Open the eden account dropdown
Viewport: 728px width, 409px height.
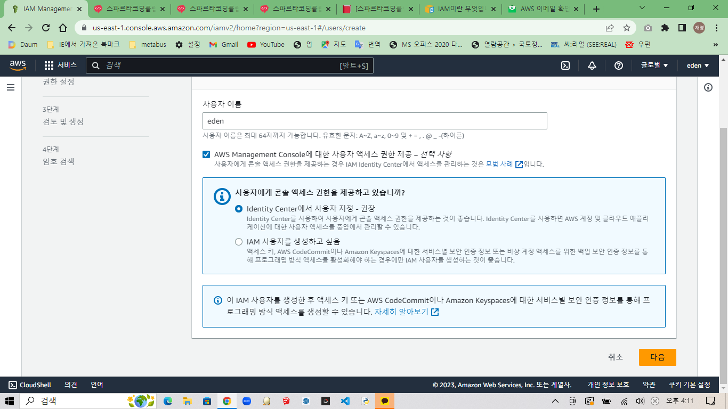(x=698, y=66)
